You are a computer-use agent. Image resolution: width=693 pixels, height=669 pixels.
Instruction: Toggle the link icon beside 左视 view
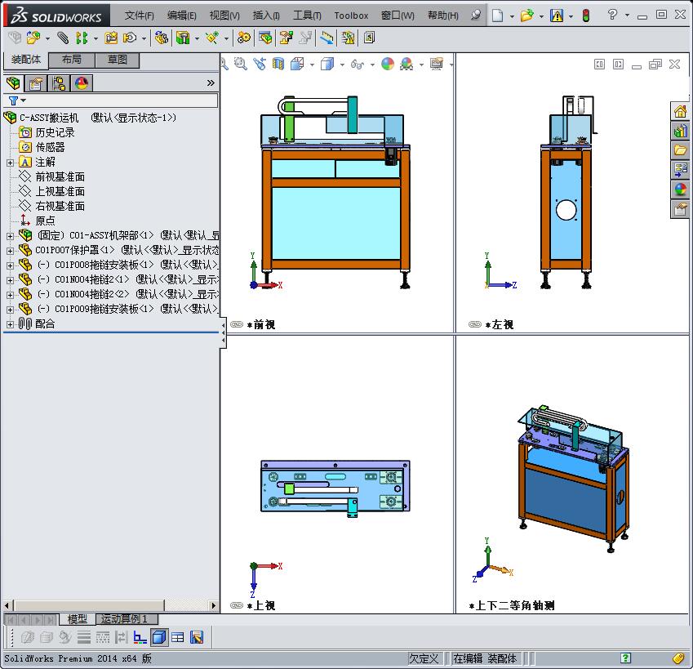[475, 324]
